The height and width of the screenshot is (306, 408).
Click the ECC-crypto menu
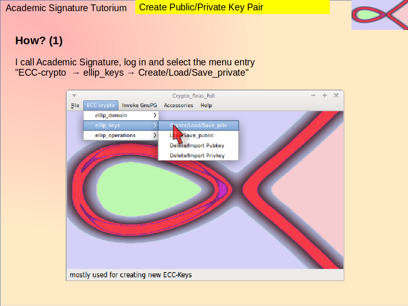pos(101,105)
